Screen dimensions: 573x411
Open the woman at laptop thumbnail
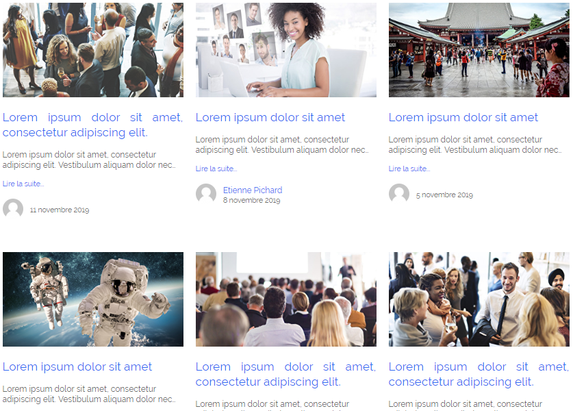pos(285,50)
